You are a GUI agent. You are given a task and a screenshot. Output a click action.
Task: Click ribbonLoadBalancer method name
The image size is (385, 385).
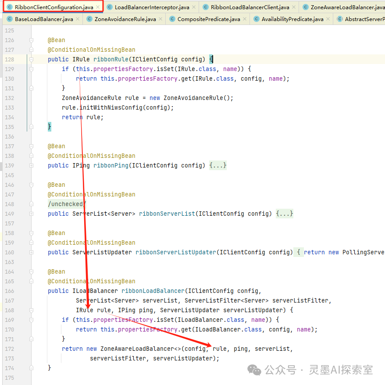point(153,291)
